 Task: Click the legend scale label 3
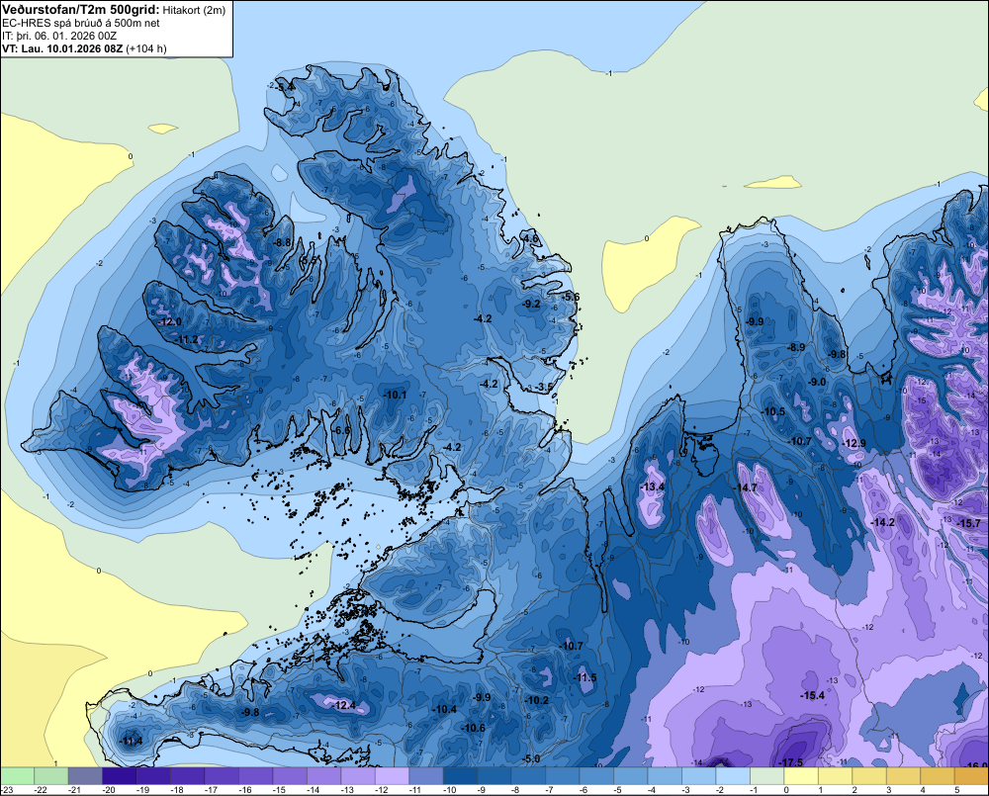889,790
